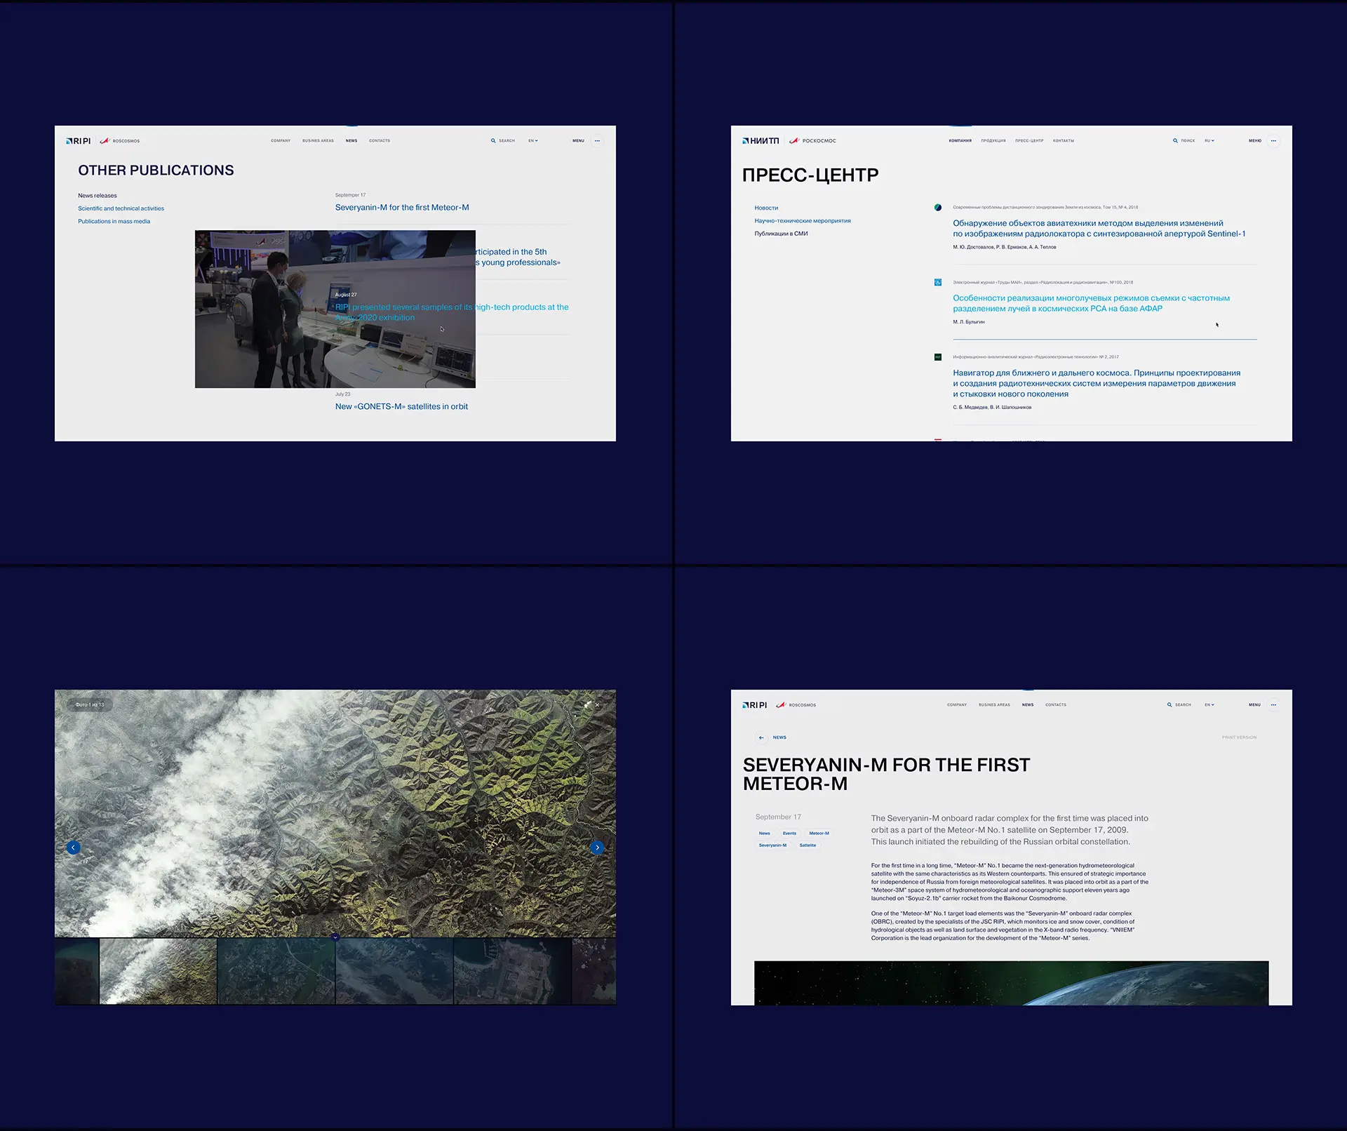Open search on the Other Publications page
The height and width of the screenshot is (1131, 1347).
503,141
